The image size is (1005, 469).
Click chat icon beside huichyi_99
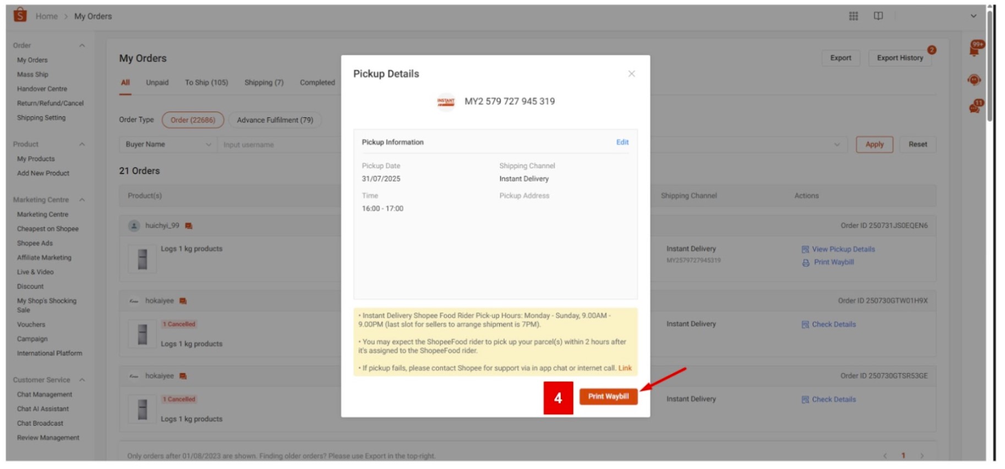[189, 226]
